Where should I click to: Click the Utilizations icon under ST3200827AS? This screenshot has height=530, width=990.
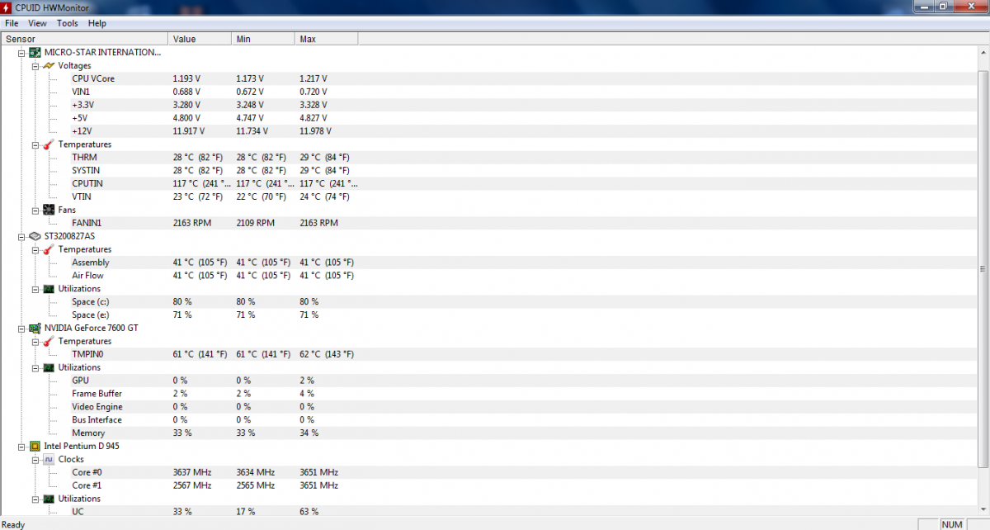click(x=49, y=289)
